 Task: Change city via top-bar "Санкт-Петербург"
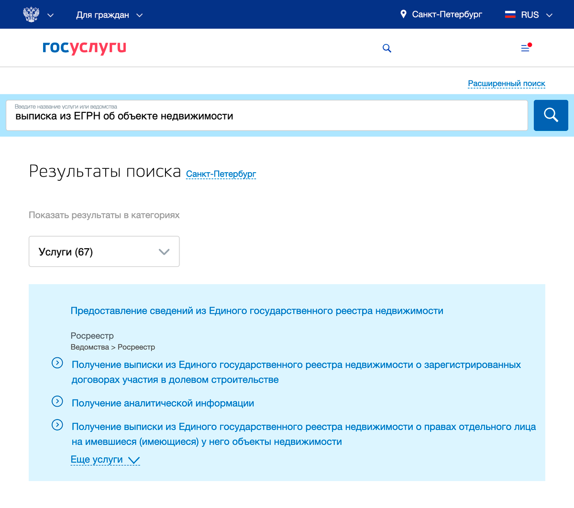447,14
